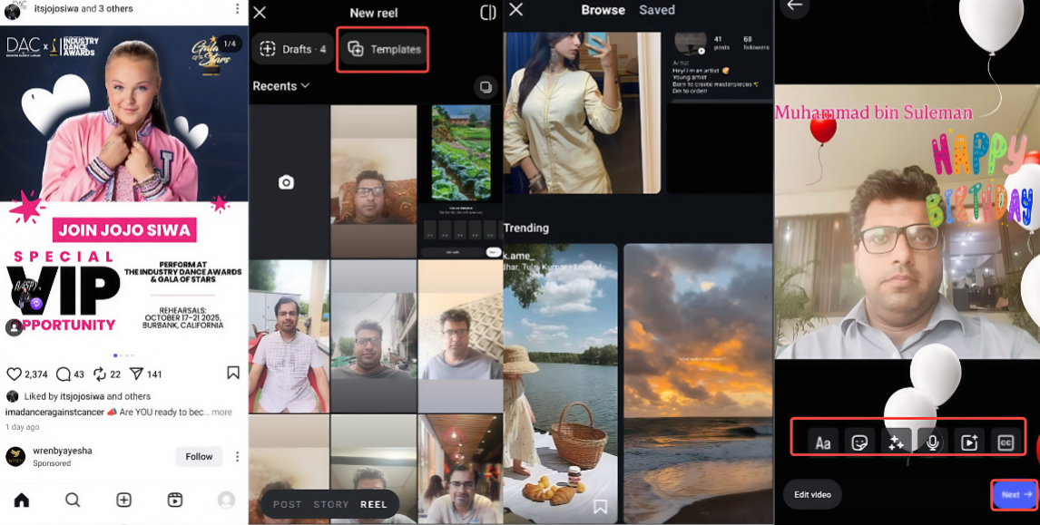The height and width of the screenshot is (525, 1040).
Task: Save the JoJo Siwa post with bookmark icon
Action: 233,373
